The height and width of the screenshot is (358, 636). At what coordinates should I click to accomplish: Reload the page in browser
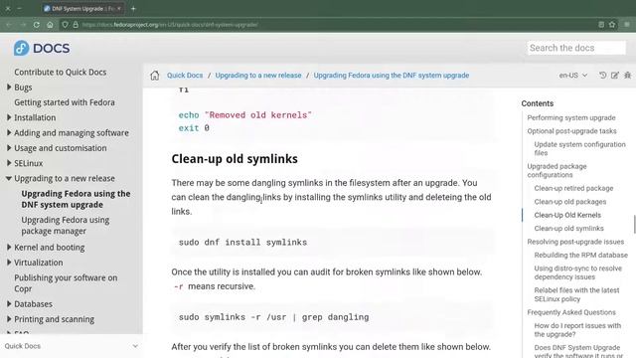[37, 25]
